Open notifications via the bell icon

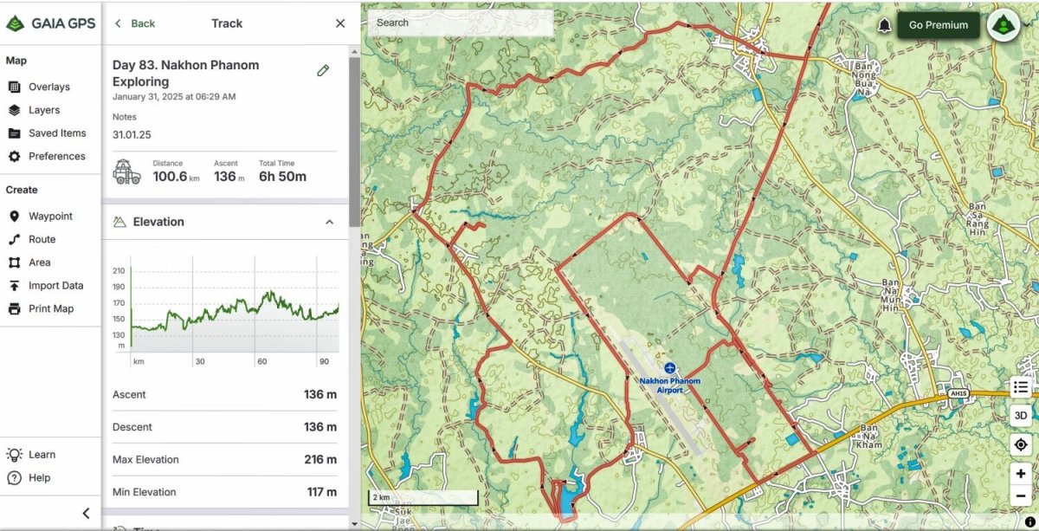tap(885, 25)
